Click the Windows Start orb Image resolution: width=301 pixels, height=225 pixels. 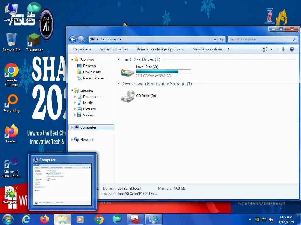click(x=8, y=219)
